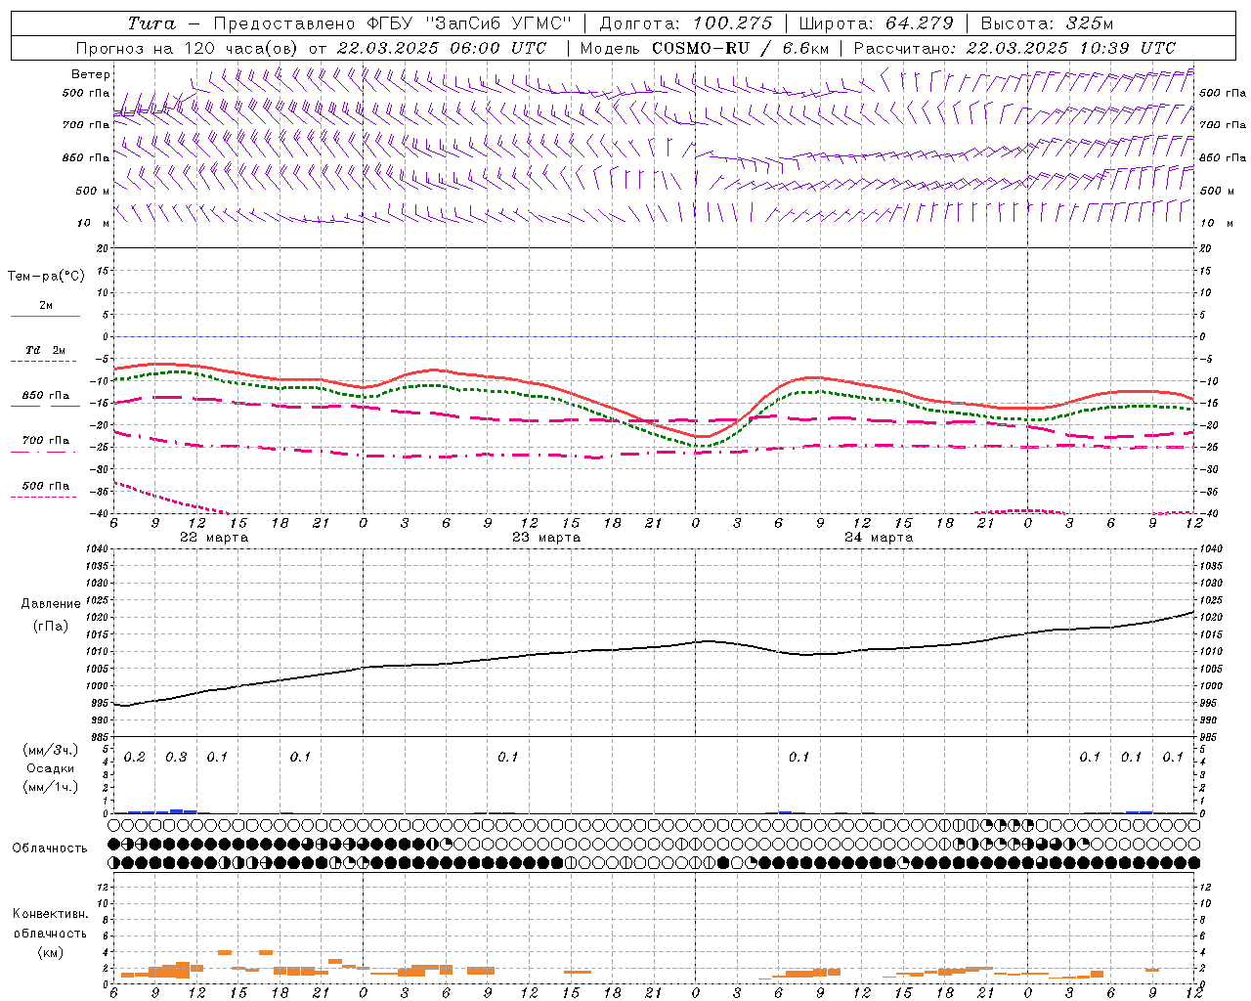Click the "Осадки" precipitation label
The image size is (1251, 1001).
[x=50, y=768]
